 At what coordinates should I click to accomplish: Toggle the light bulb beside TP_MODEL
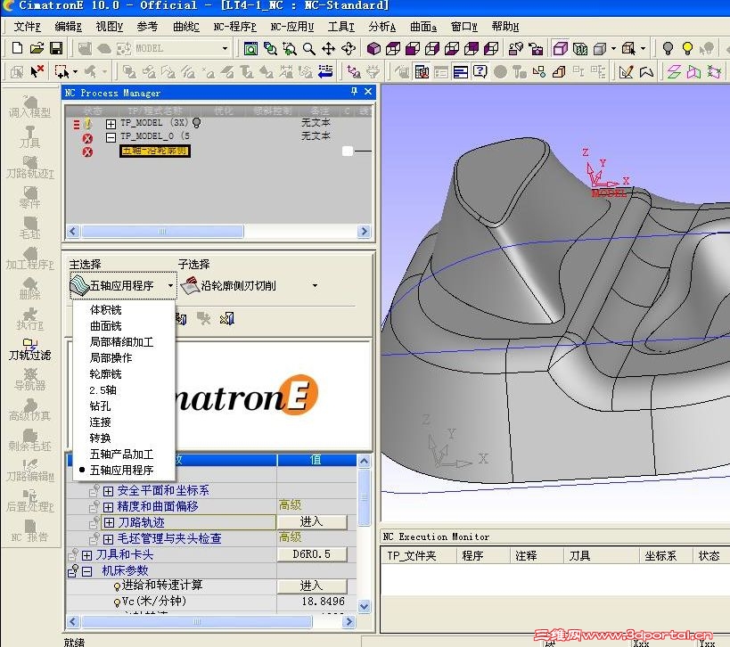click(x=196, y=123)
